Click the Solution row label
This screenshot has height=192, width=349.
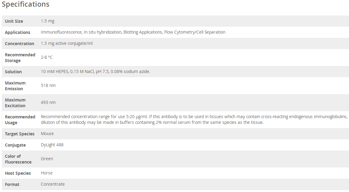point(13,72)
